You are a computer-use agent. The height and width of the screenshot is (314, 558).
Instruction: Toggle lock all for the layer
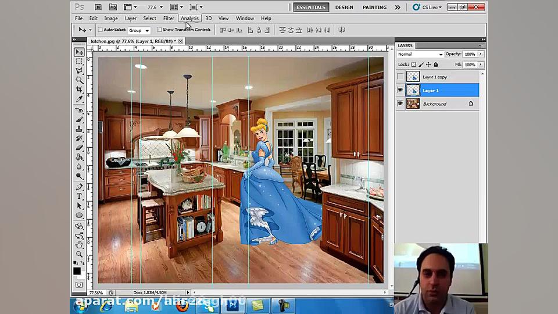pos(435,65)
